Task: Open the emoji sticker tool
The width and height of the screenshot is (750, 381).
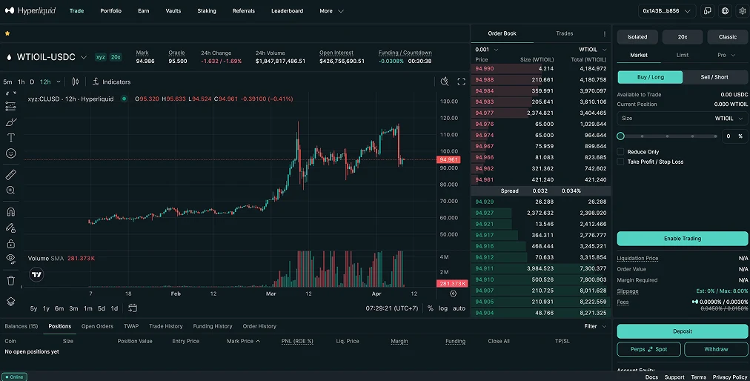Action: pyautogui.click(x=10, y=153)
